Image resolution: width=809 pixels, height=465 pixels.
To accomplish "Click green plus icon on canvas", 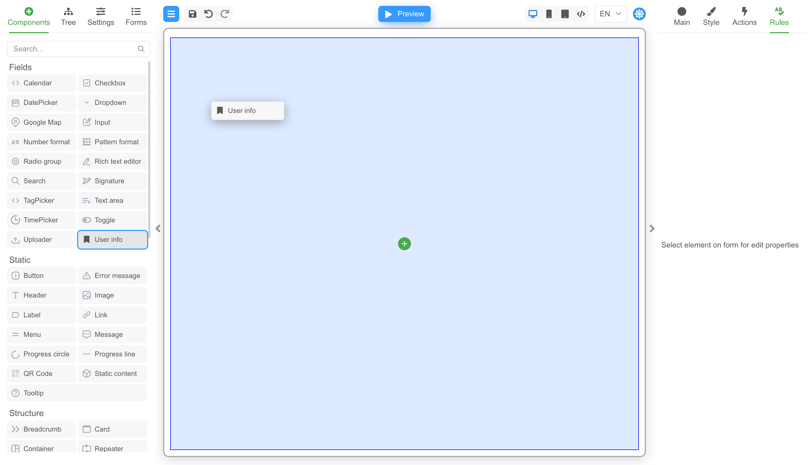I will [404, 244].
